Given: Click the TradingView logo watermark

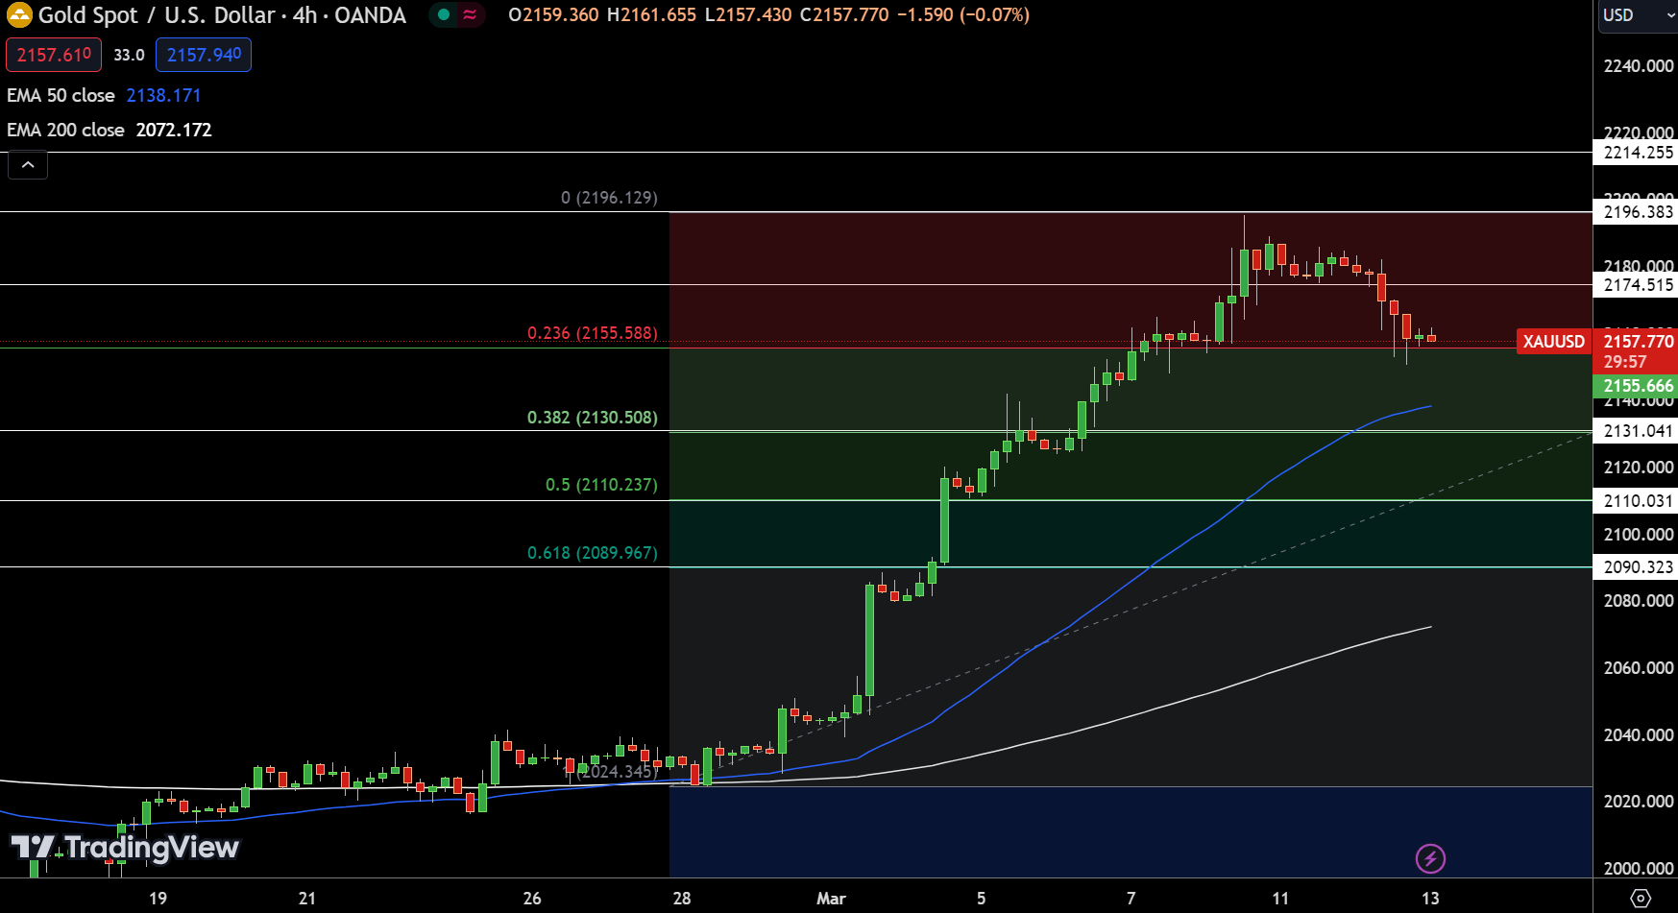Looking at the screenshot, I should tap(125, 847).
